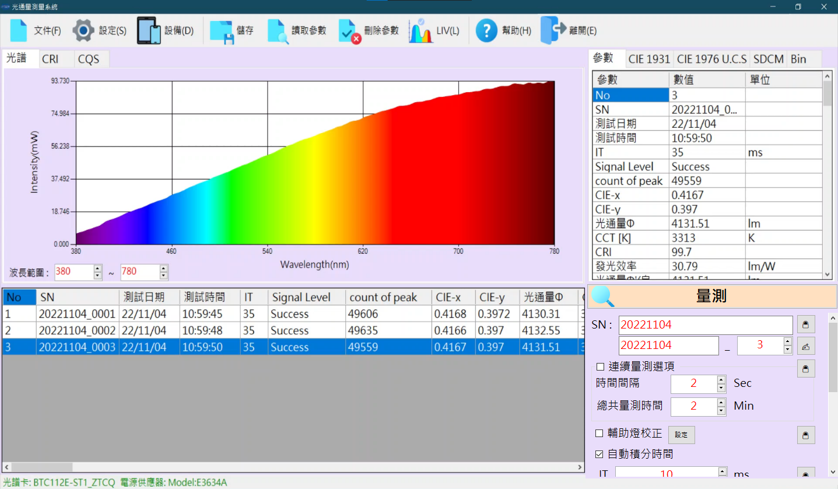The image size is (838, 489).
Task: Increase the 時間間隔 value with up arrow
Action: (x=721, y=380)
